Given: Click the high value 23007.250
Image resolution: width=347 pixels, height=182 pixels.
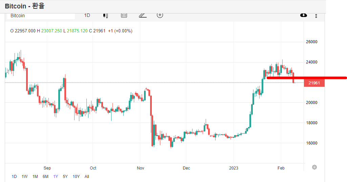Looking at the screenshot, I should coord(52,31).
